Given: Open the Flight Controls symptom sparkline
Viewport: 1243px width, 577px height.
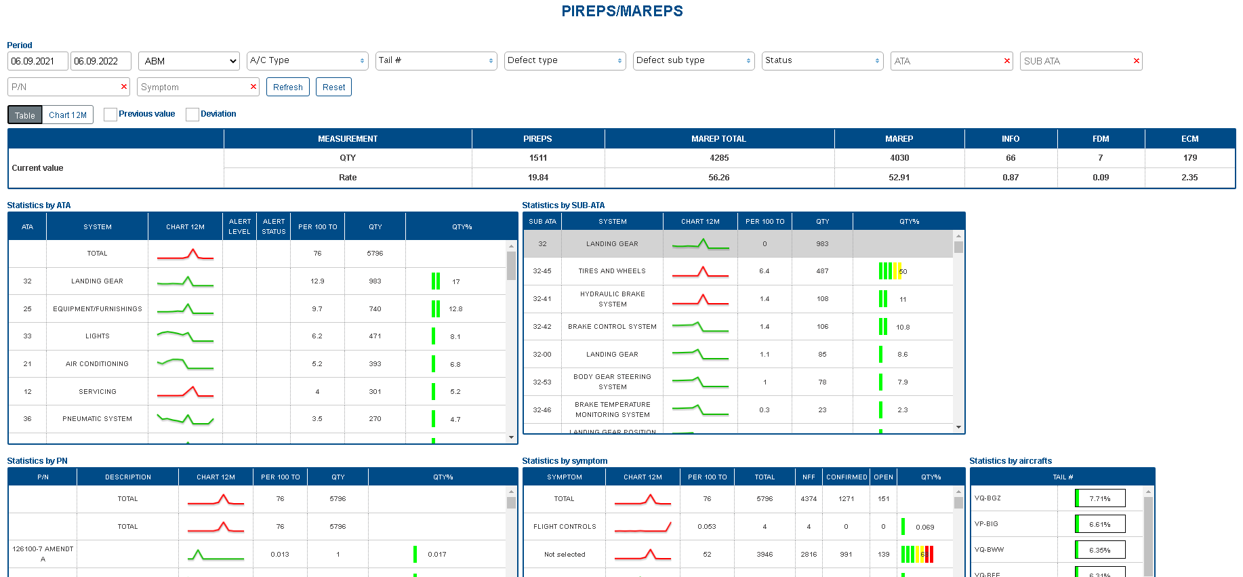Looking at the screenshot, I should pos(643,527).
